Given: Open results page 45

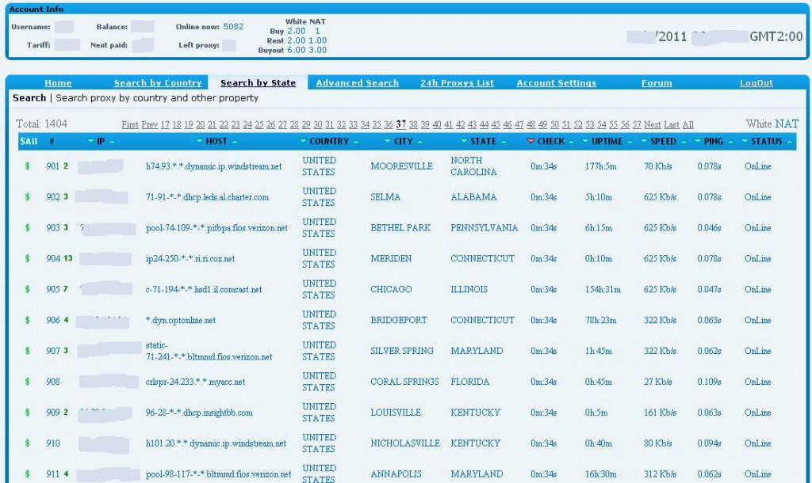Looking at the screenshot, I should point(496,124).
